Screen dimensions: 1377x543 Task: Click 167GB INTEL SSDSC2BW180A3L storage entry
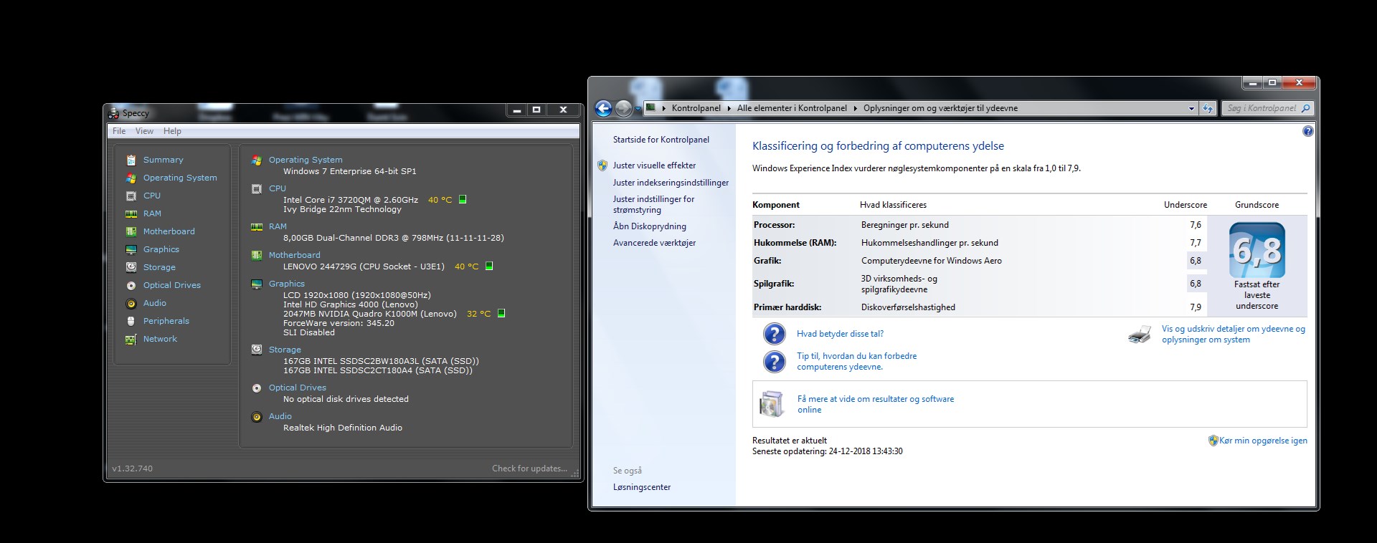click(x=381, y=361)
